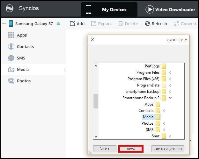Expand the Contacts subfolder arrow
The image size is (199, 159).
tap(164, 111)
